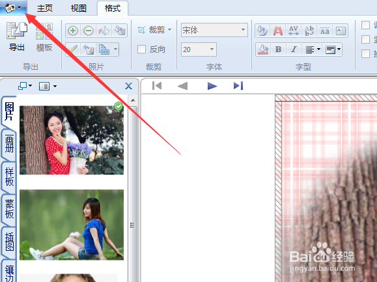Toggle Bold formatting

coord(278,49)
